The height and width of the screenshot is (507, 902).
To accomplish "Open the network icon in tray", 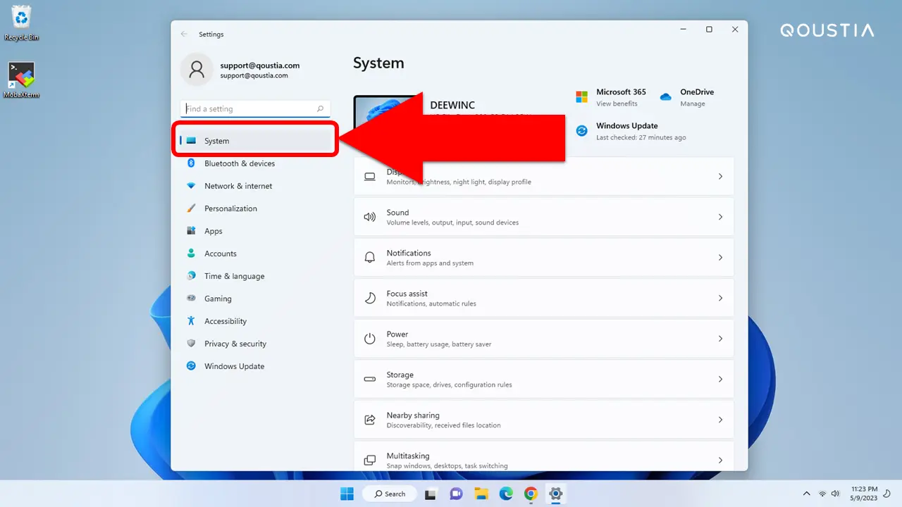I will [x=822, y=494].
